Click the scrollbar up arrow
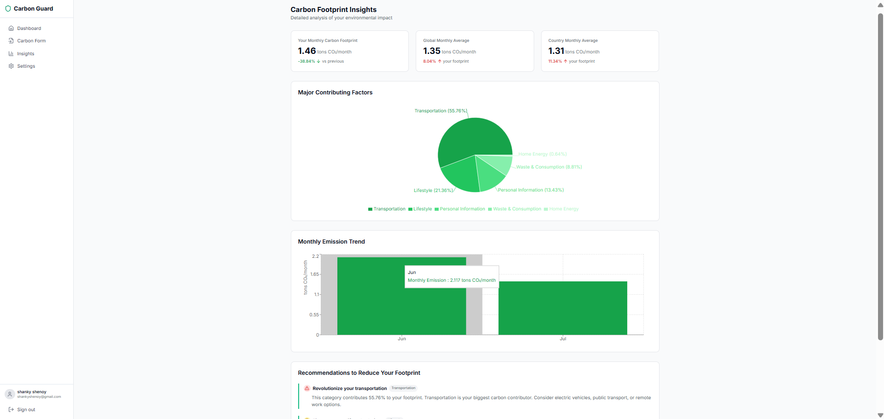The height and width of the screenshot is (419, 884). pyautogui.click(x=880, y=5)
